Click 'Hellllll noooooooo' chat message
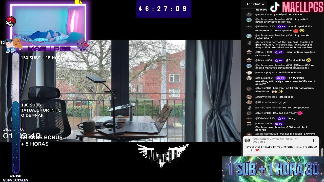The height and width of the screenshot is (182, 324). (290, 73)
